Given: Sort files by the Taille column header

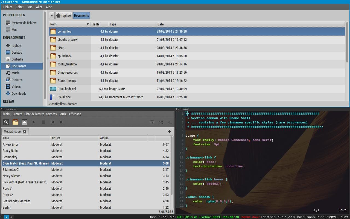Looking at the screenshot, I should pos(100,24).
